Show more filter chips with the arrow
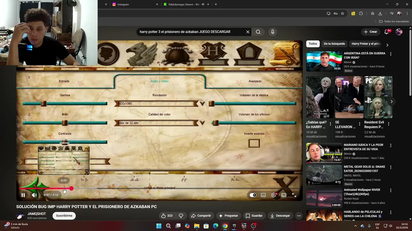Viewport: 412px width, 231px height. [387, 45]
